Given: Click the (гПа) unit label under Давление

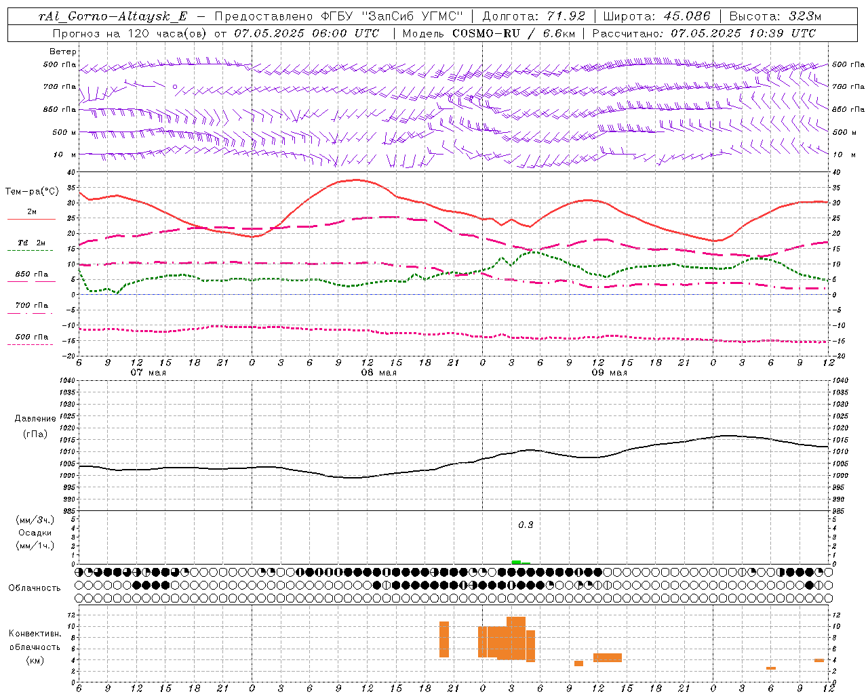Looking at the screenshot, I should (35, 434).
